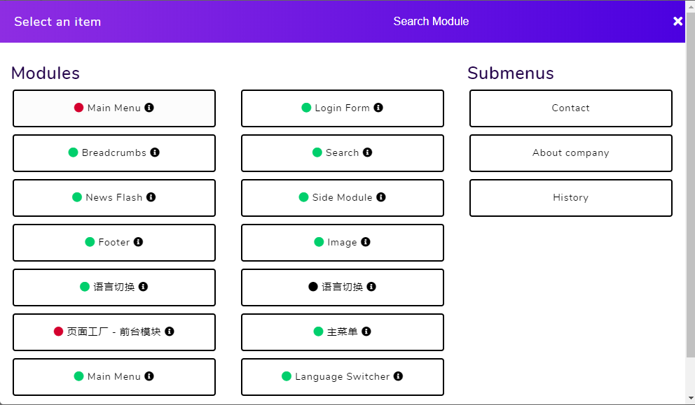The width and height of the screenshot is (695, 405).
Task: View info for the News Flash module
Action: pyautogui.click(x=151, y=197)
